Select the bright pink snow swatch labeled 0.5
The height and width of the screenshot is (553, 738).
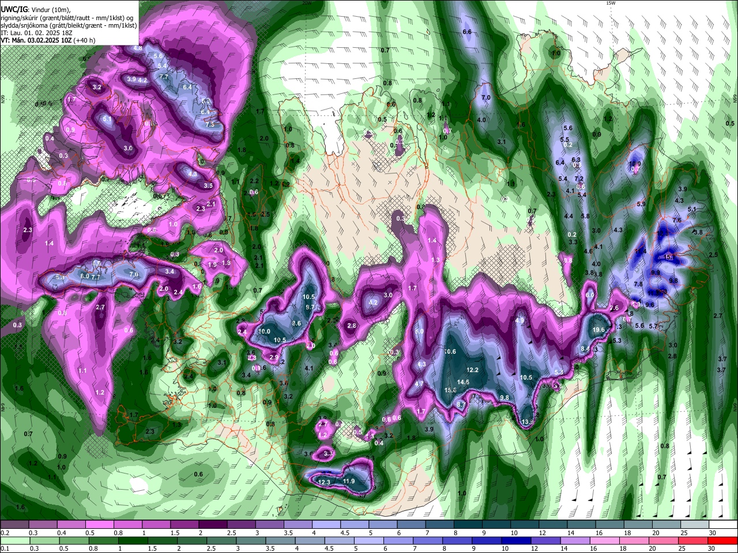tap(99, 525)
